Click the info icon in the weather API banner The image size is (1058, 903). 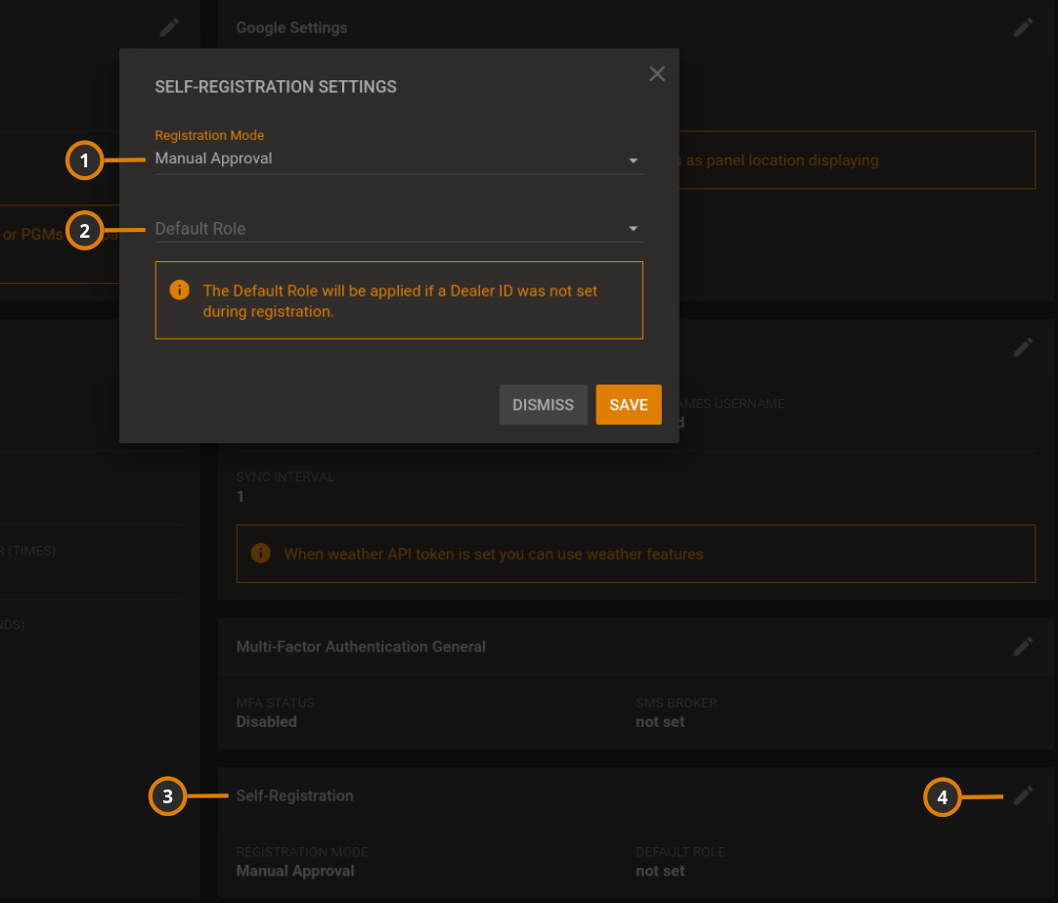(260, 553)
